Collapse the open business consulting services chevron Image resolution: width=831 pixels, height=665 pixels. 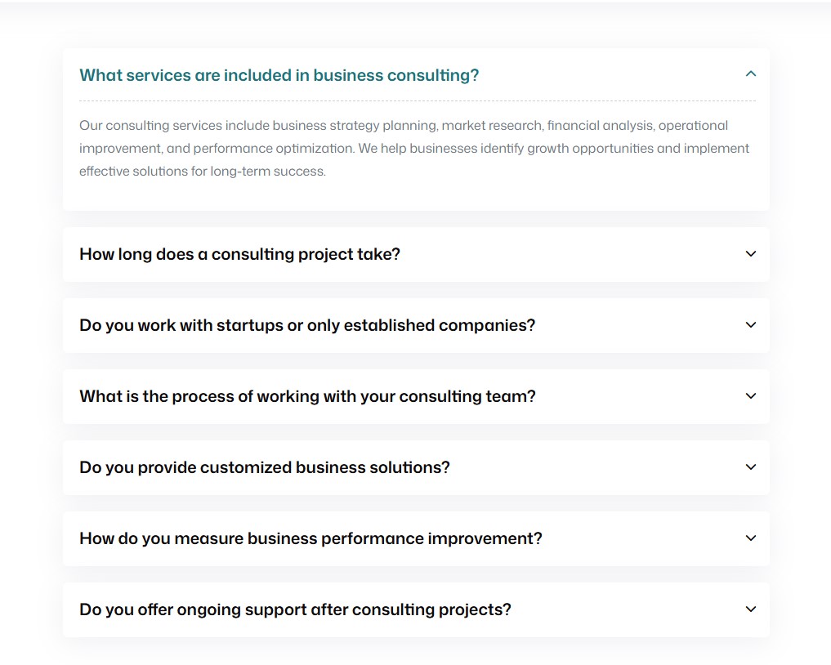pos(751,74)
